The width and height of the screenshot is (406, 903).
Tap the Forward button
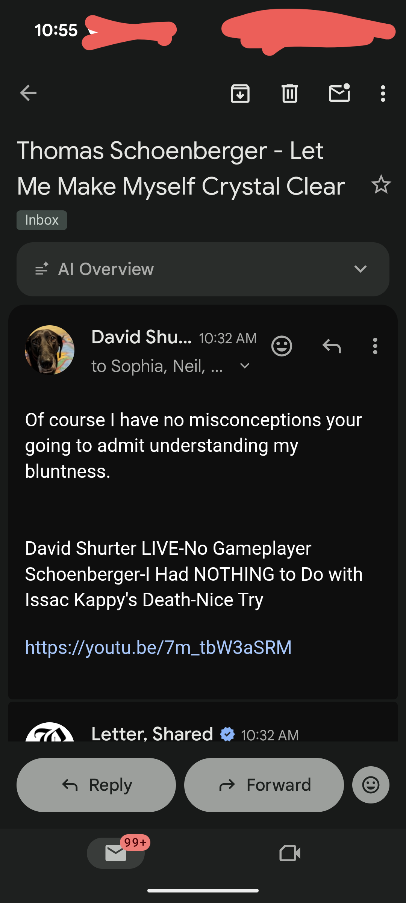pos(264,785)
